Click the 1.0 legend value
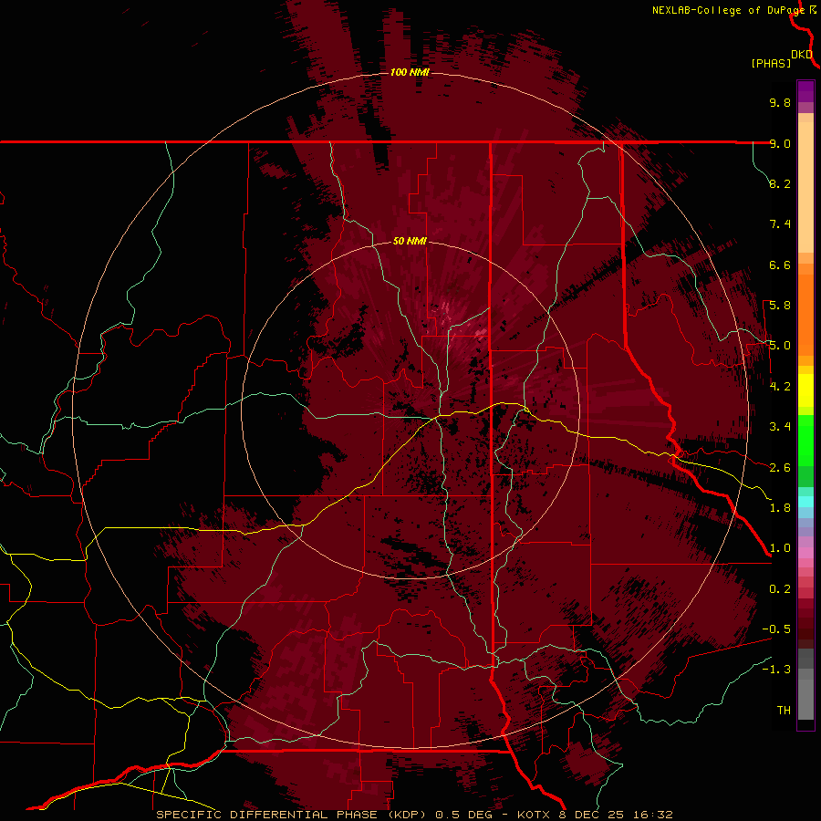Image resolution: width=821 pixels, height=821 pixels. [780, 548]
